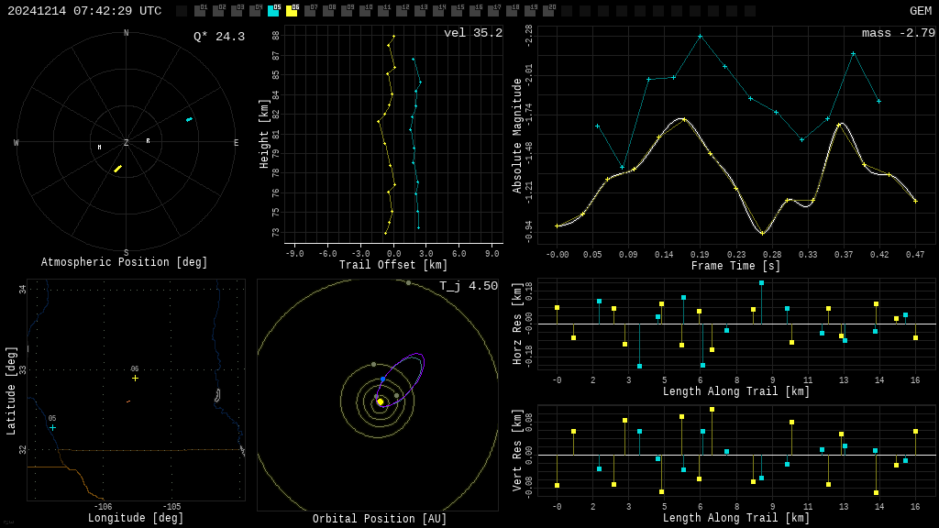Select the yellow meteor streak in polar plot
Viewport: 939px width, 528px height.
tap(117, 169)
